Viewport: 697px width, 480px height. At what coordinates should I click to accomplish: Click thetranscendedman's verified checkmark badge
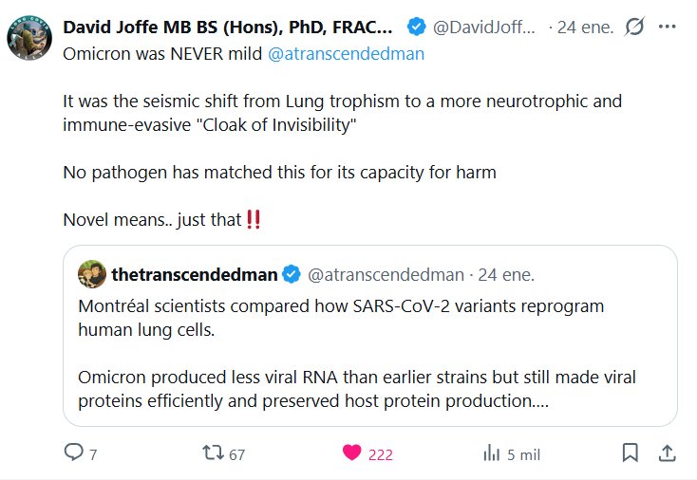tap(292, 275)
